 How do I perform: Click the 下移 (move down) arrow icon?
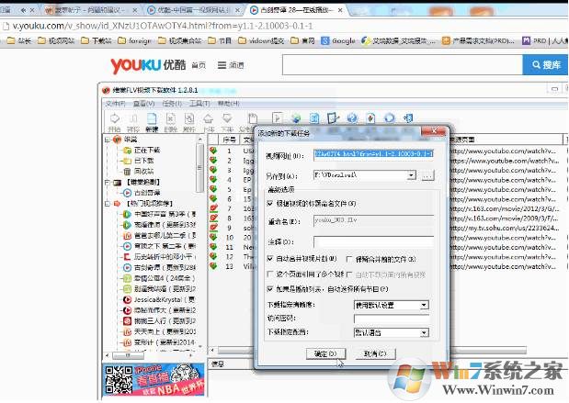[226, 120]
